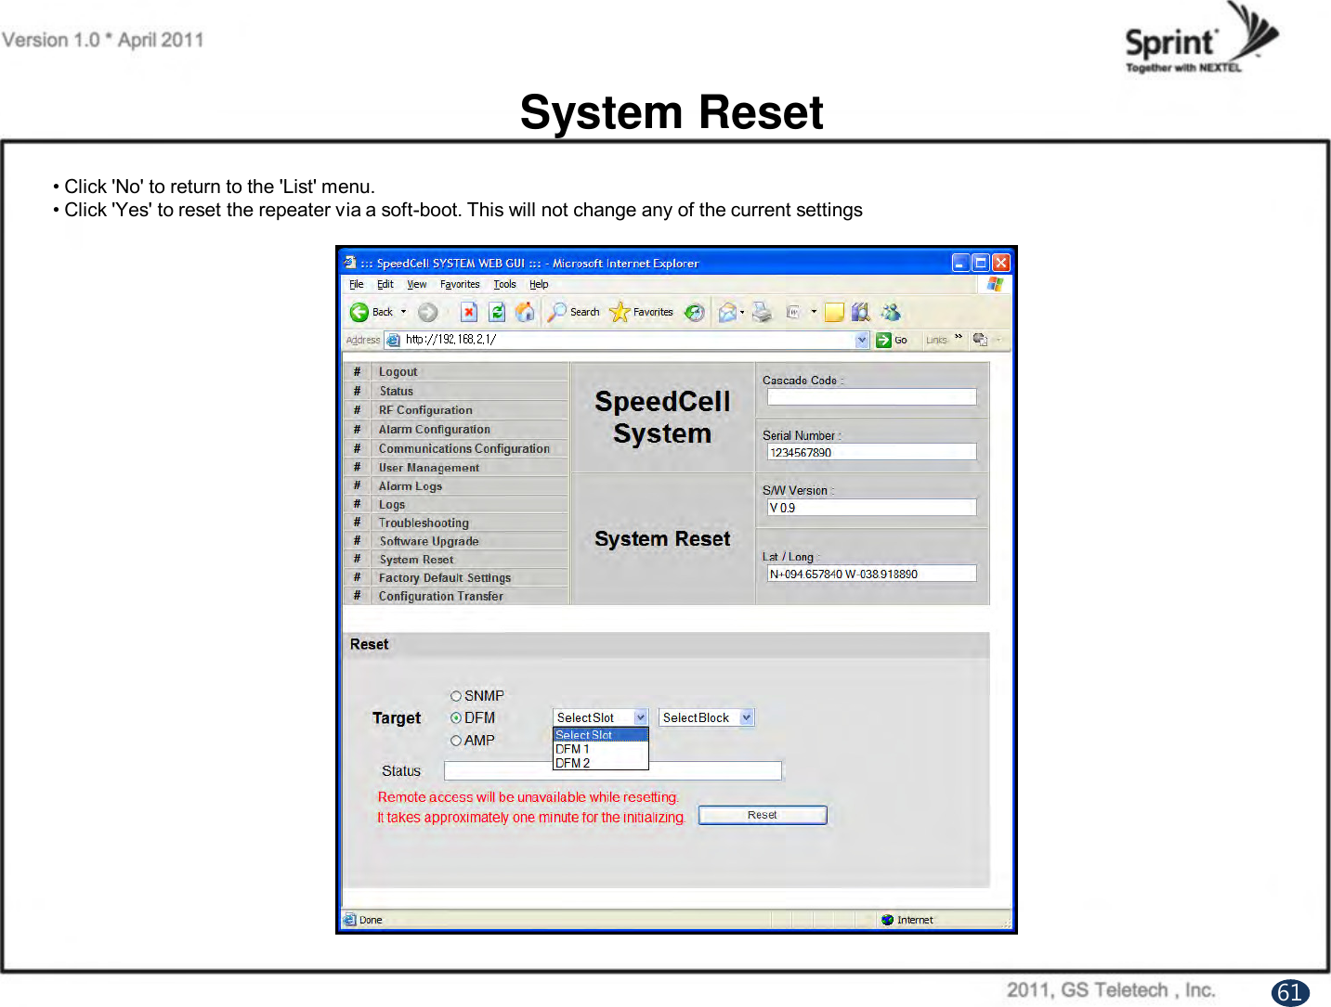The image size is (1331, 1007).
Task: Maximize the Internet Explorer window
Action: (x=980, y=263)
